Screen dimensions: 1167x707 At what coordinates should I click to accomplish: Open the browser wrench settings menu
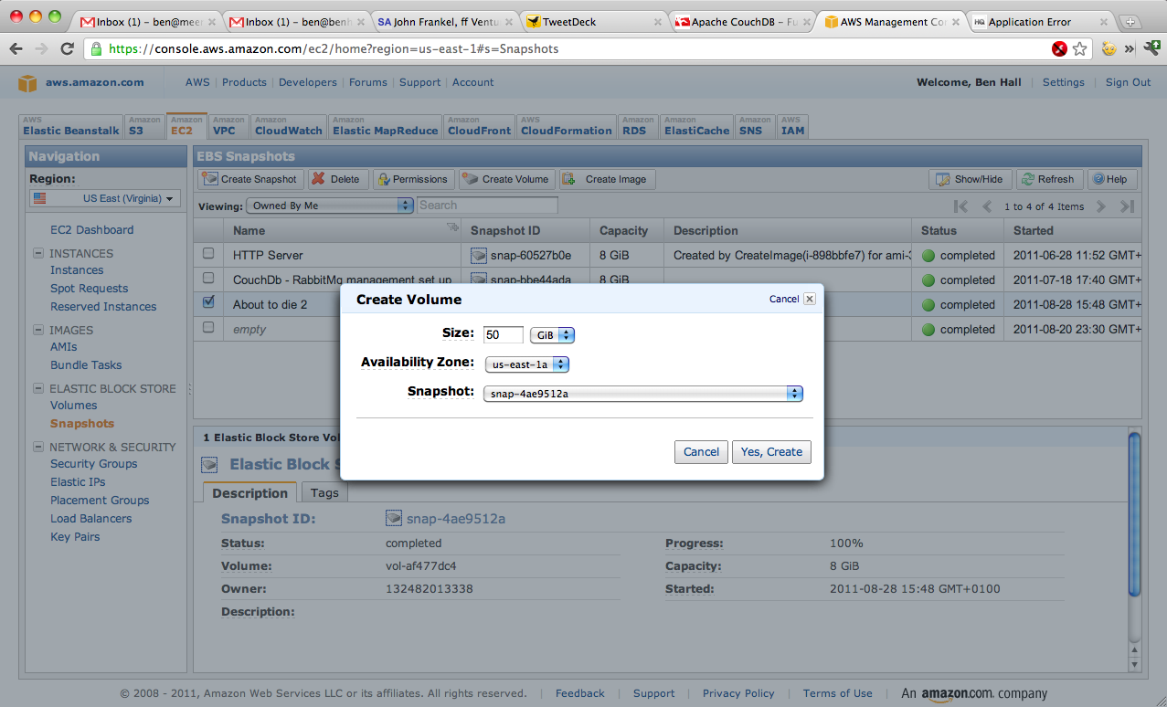point(1151,48)
